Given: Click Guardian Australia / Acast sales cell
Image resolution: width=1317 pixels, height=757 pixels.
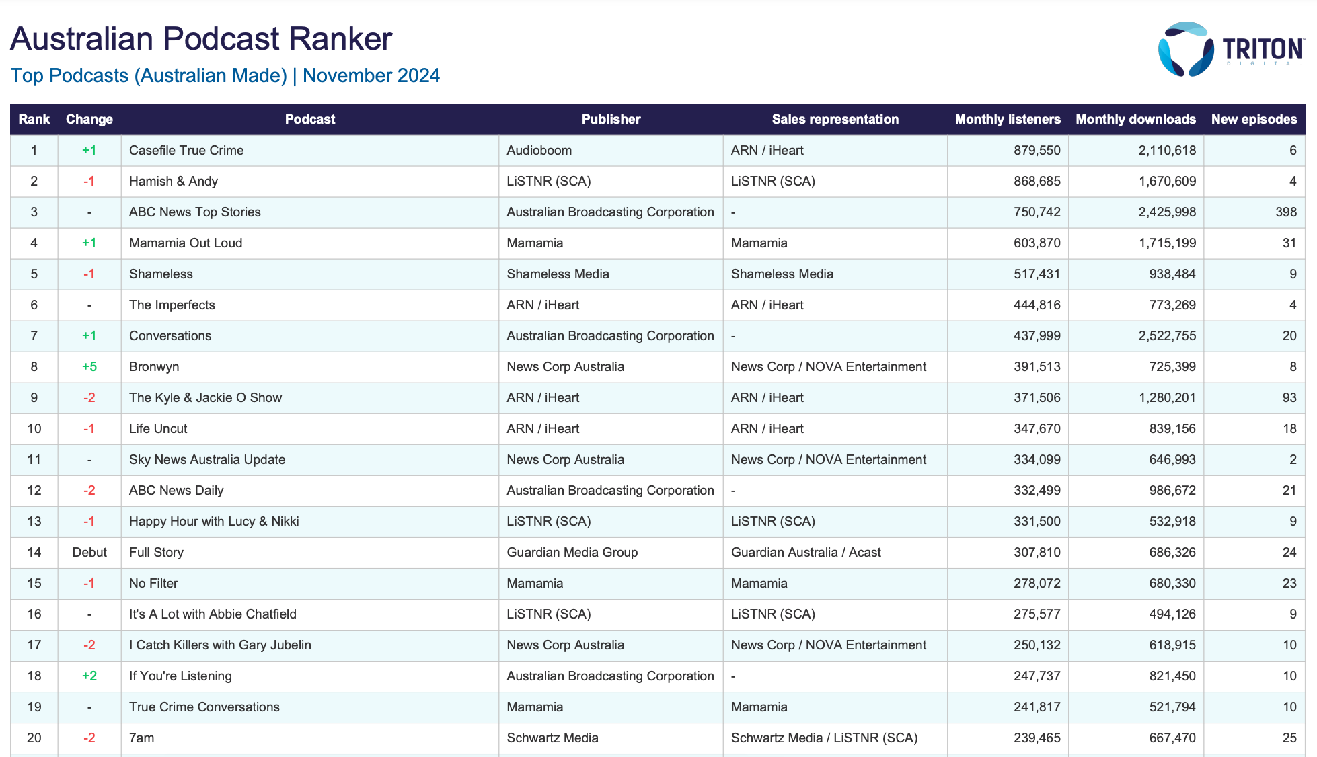Looking at the screenshot, I should tap(835, 552).
